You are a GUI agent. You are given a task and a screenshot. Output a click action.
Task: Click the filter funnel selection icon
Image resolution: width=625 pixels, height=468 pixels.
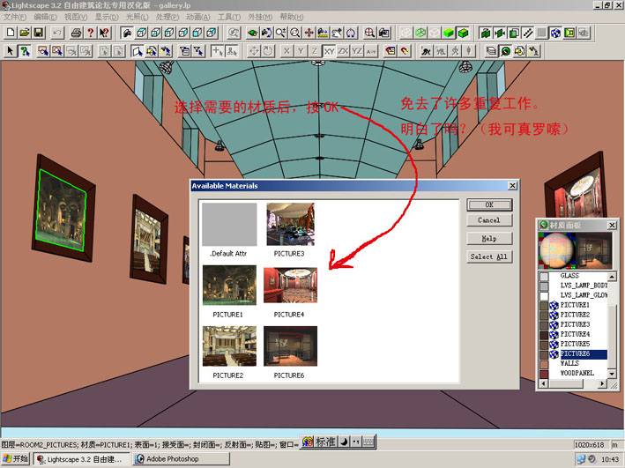pos(198,51)
